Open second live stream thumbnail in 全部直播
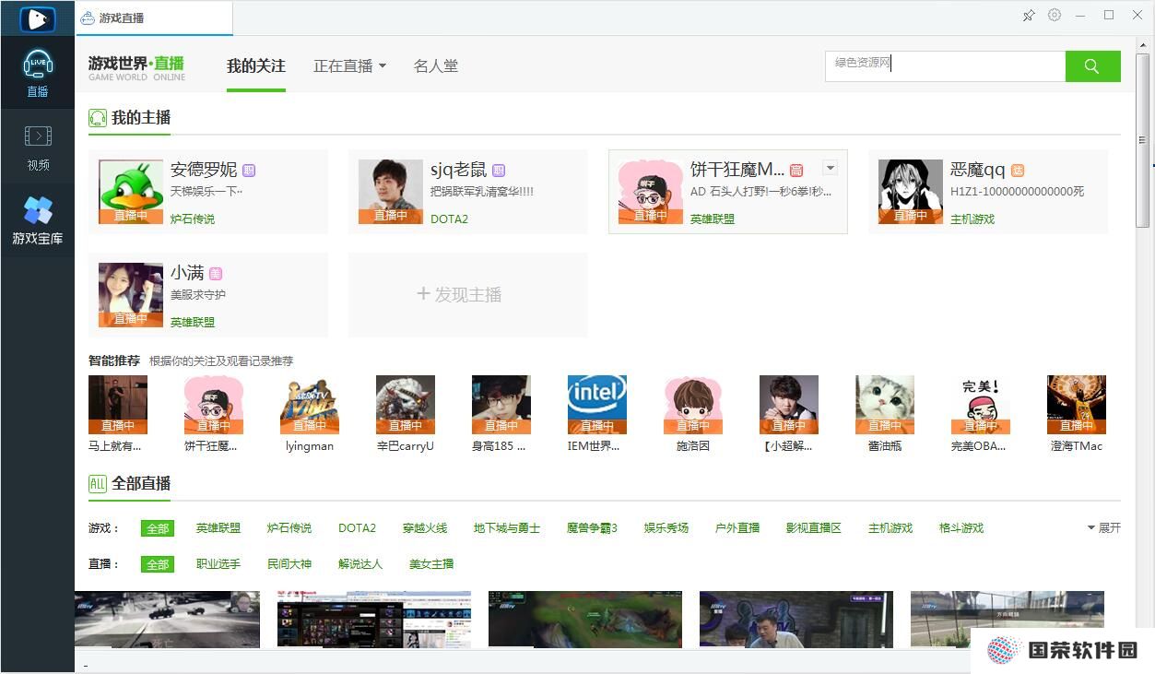 click(374, 620)
